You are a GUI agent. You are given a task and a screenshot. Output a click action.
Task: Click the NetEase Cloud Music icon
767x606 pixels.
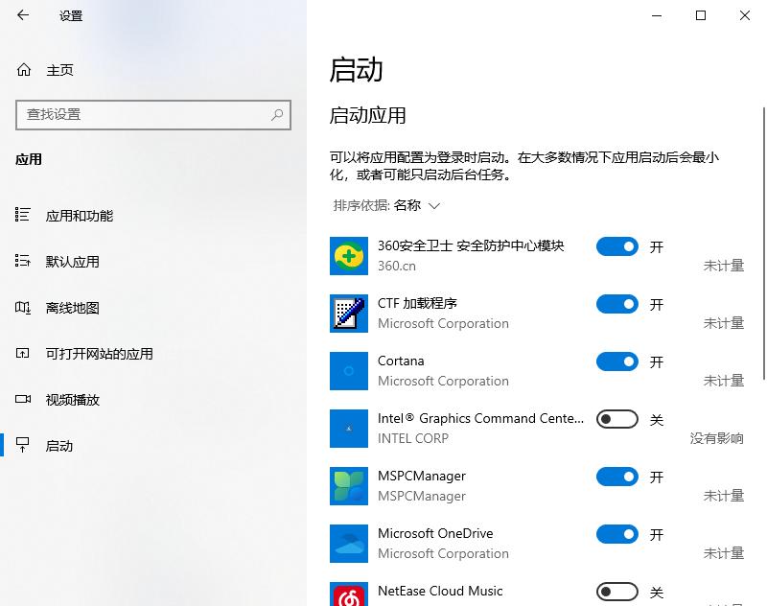[x=349, y=594]
